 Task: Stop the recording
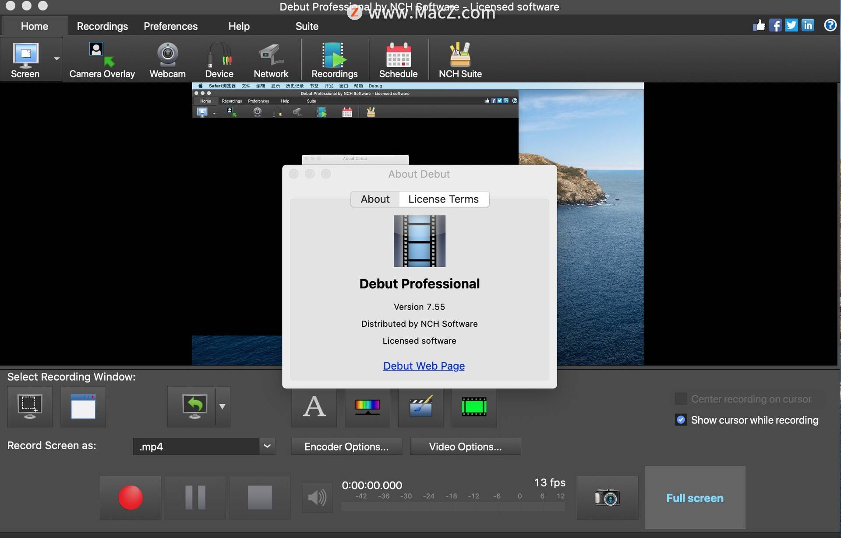click(x=260, y=498)
